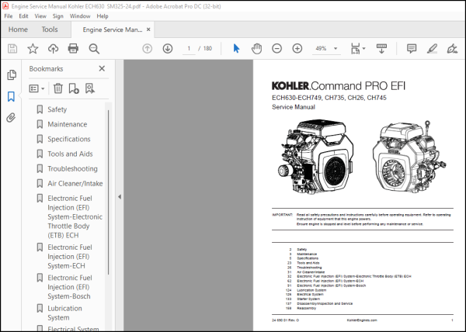Collapse the navigation pane arrow
Image resolution: width=466 pixels, height=332 pixels.
(x=120, y=196)
